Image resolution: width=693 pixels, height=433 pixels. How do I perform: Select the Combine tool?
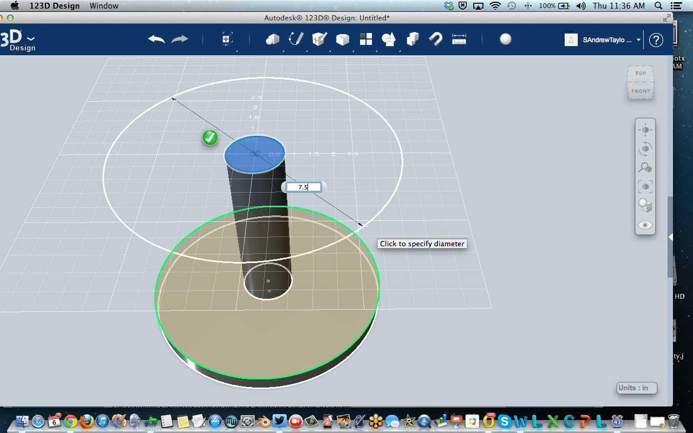(x=413, y=39)
